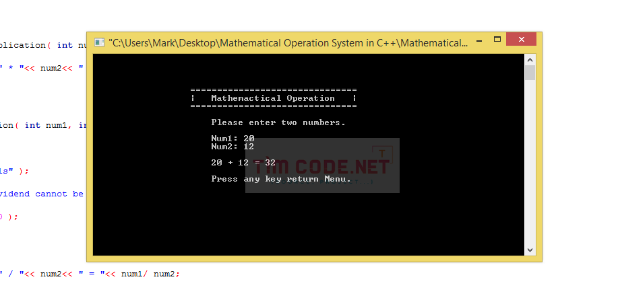Viewport: 618px width, 304px height.
Task: Click the 'Mathemactical Operation' heading
Action: coord(273,98)
